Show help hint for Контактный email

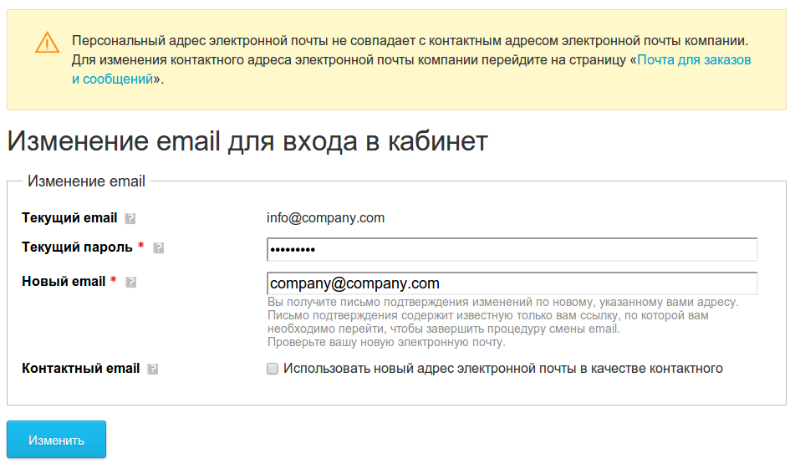coord(153,370)
